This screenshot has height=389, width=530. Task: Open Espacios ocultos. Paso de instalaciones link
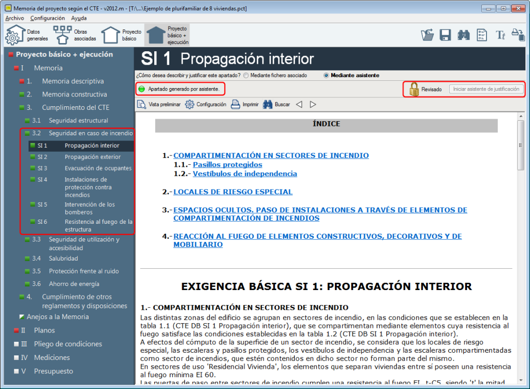(320, 214)
